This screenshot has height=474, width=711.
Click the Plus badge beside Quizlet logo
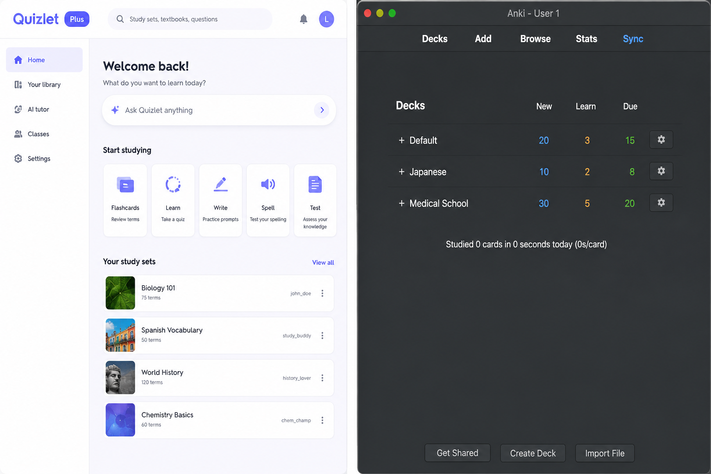click(x=77, y=19)
